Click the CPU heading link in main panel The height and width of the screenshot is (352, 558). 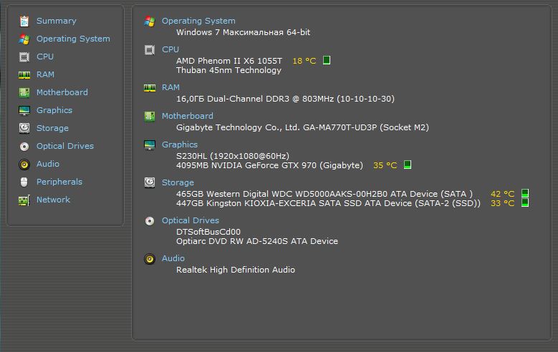[170, 49]
